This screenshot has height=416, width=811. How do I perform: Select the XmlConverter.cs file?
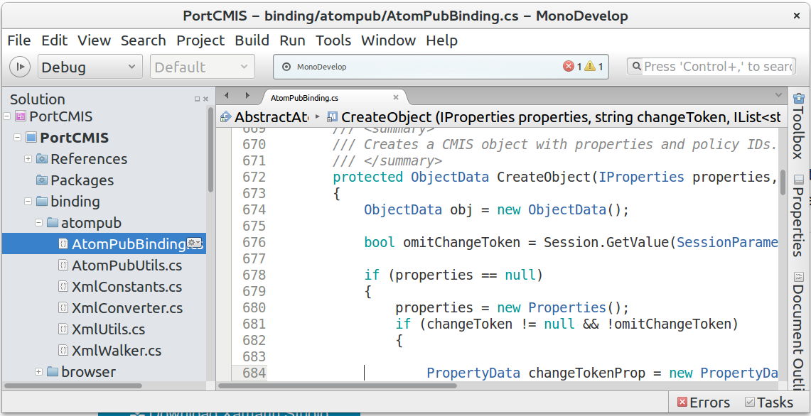click(x=127, y=308)
